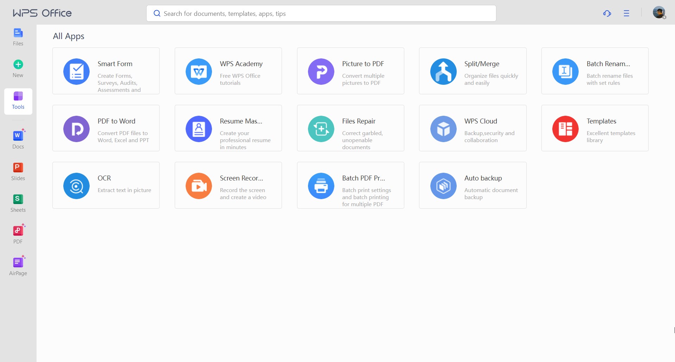Viewport: 675px width, 362px height.
Task: Open the OCR title
Action: click(104, 178)
